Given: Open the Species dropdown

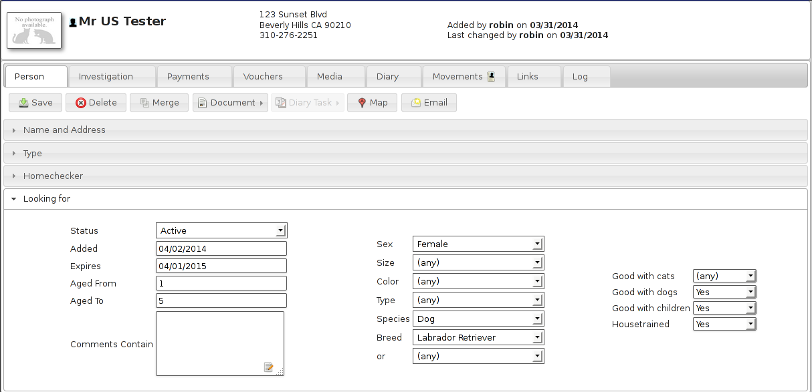Looking at the screenshot, I should tap(478, 319).
